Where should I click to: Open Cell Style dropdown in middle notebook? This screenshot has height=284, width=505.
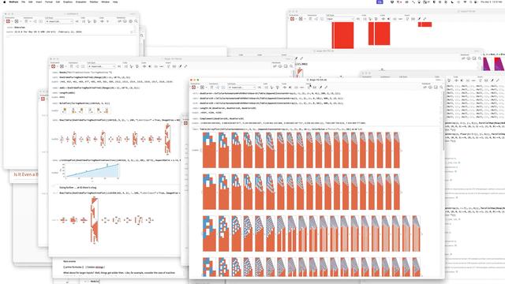pos(102,66)
